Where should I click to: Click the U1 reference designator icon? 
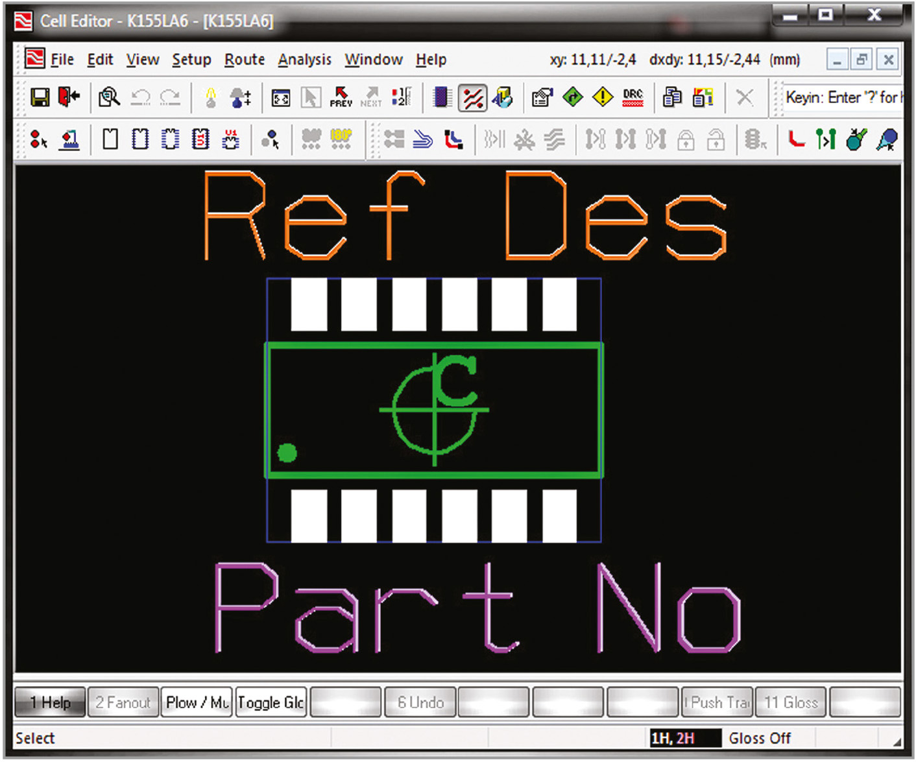[231, 139]
